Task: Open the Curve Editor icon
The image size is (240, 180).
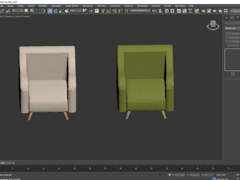Action: 184,11
